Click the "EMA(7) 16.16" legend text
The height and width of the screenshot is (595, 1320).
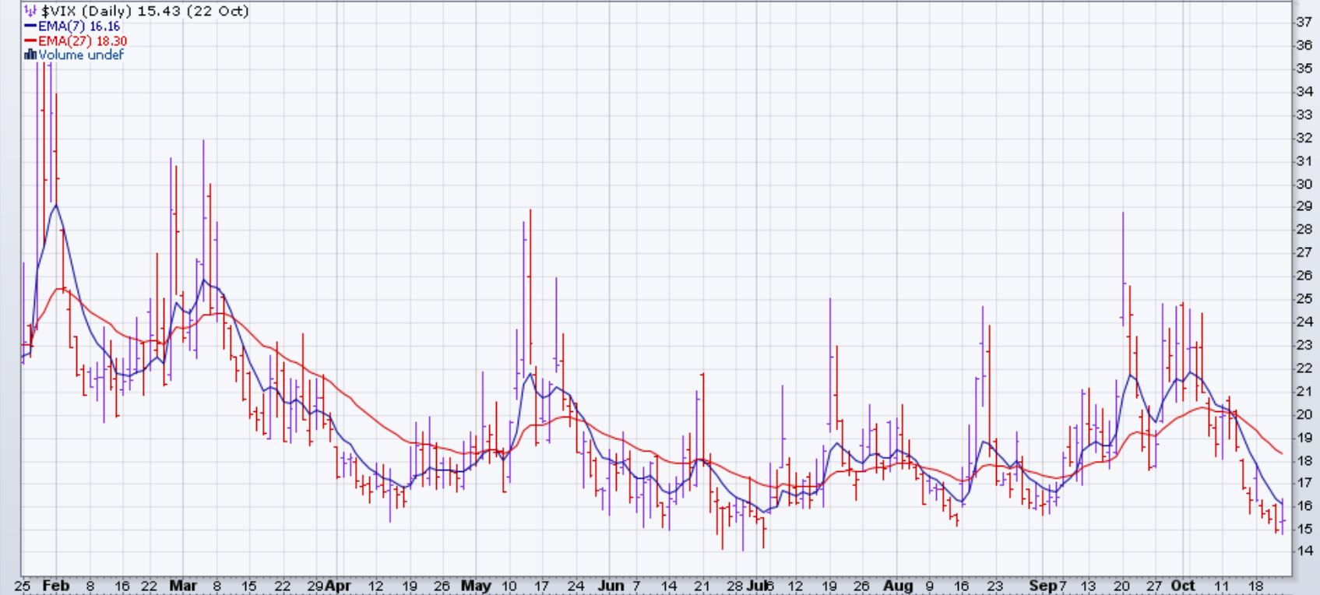79,26
